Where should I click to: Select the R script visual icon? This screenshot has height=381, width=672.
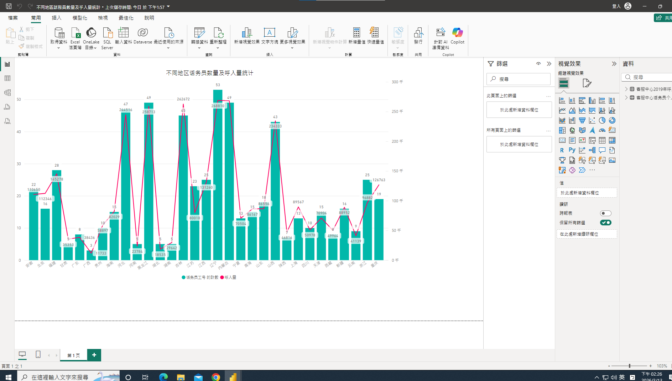(x=562, y=150)
